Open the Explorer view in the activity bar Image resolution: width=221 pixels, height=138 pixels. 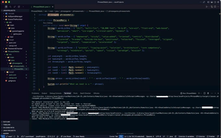click(x=6, y=7)
